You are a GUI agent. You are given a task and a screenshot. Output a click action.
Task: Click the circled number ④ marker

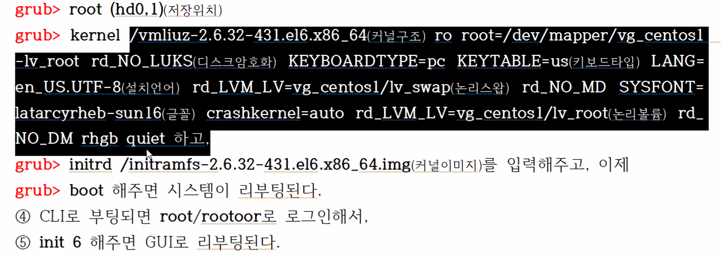tap(23, 217)
